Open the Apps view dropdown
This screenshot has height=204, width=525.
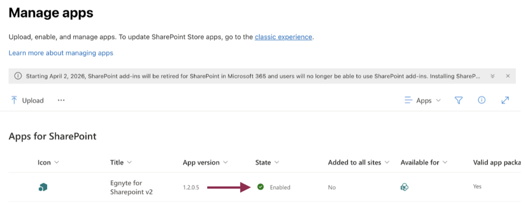tap(423, 101)
